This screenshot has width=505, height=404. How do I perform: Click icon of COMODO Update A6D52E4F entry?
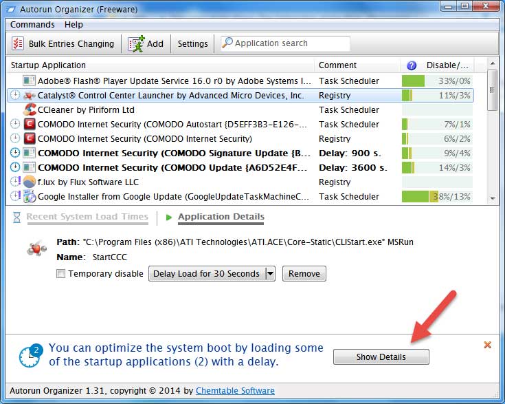[29, 167]
